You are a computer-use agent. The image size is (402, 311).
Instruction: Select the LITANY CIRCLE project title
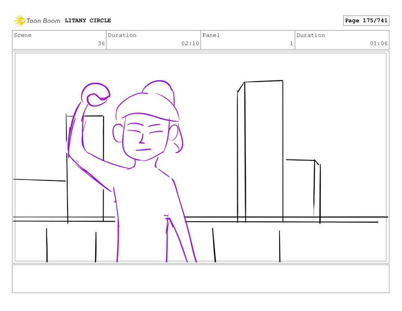click(88, 20)
